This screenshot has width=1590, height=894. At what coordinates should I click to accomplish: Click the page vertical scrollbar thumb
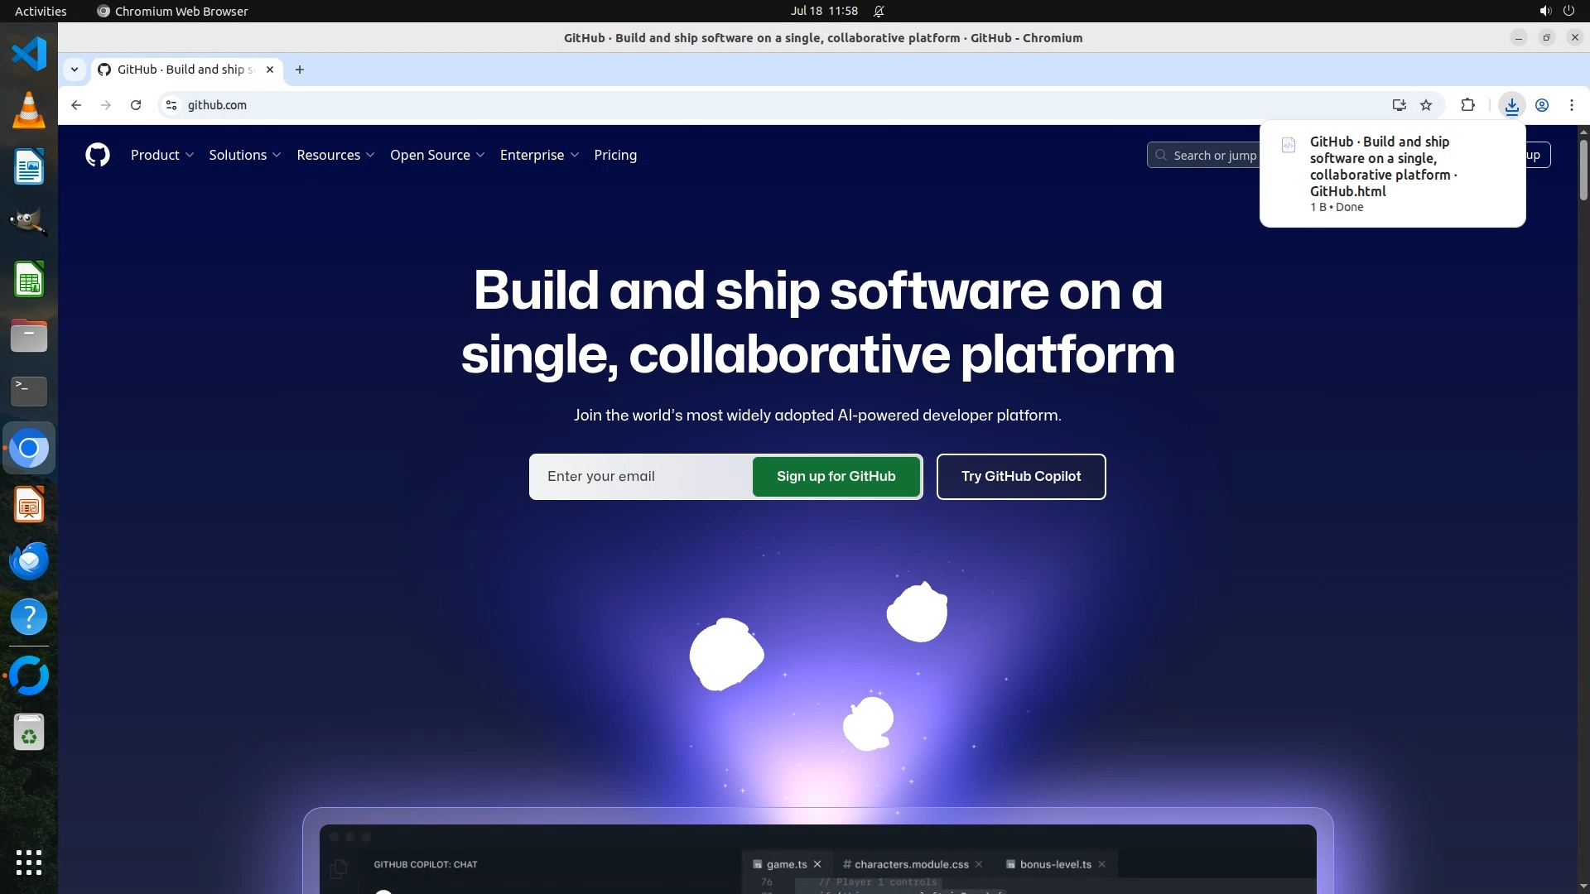pos(1583,170)
